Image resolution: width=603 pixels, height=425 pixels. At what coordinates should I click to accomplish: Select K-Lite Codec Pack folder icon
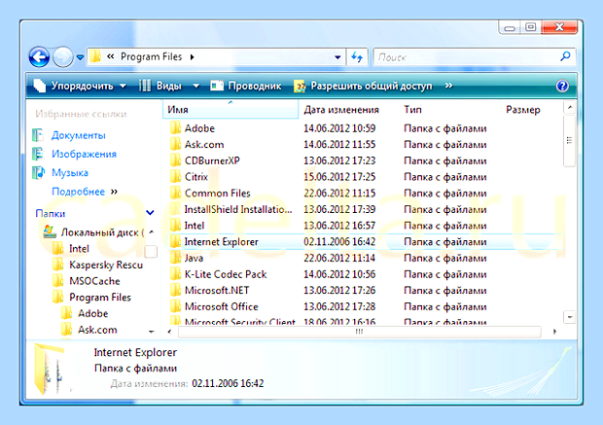tap(175, 274)
